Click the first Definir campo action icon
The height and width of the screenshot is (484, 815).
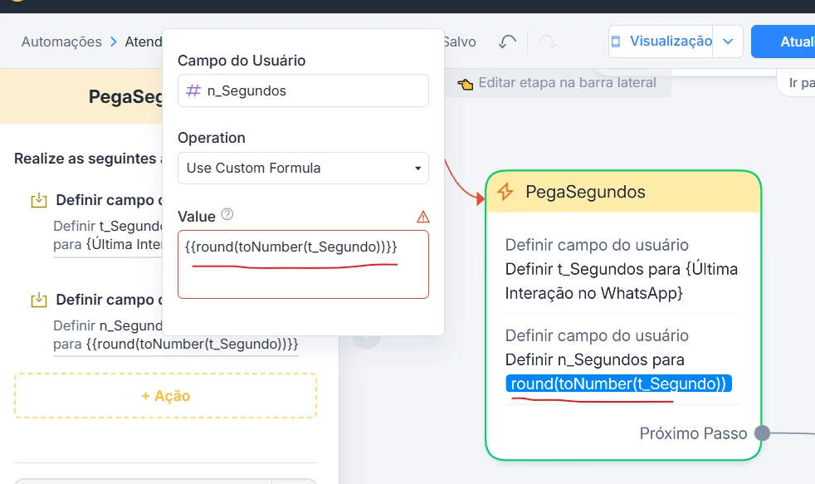click(38, 200)
